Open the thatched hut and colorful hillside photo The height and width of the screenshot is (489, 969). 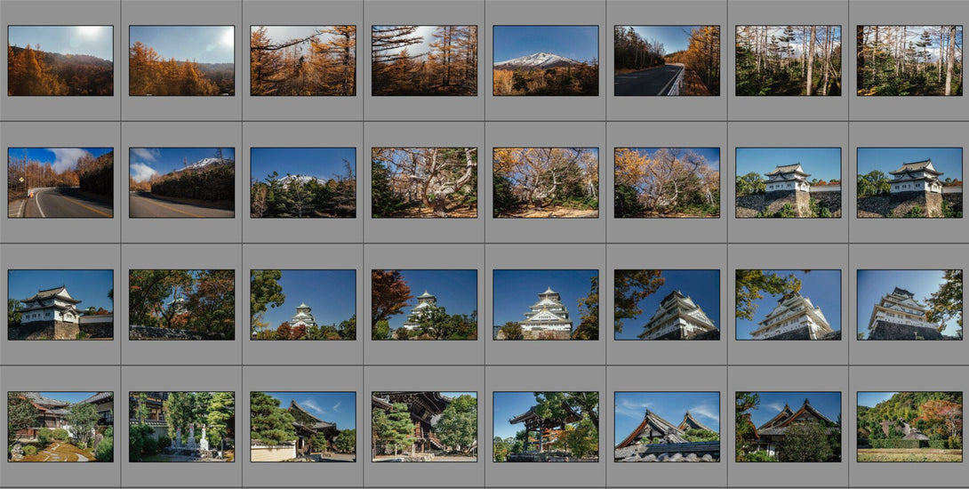tap(909, 427)
